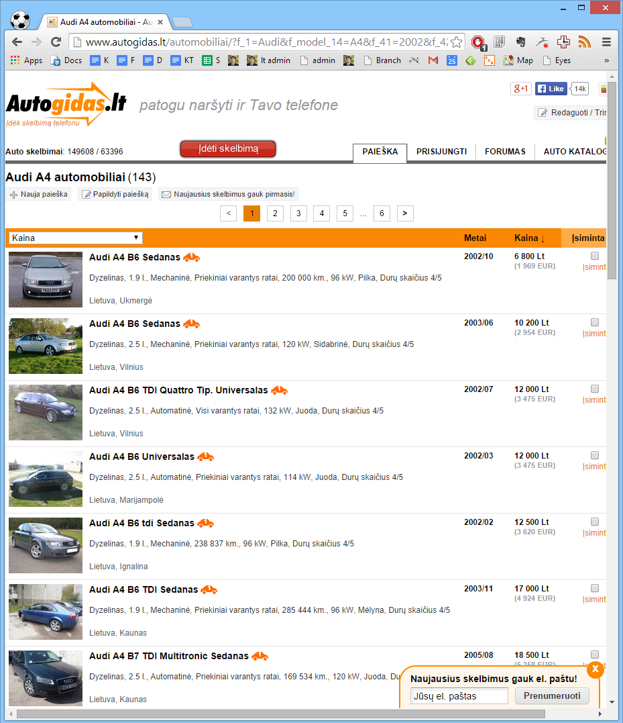Click the Evernote elephant extension icon
Screen dimensions: 623x723
click(521, 42)
